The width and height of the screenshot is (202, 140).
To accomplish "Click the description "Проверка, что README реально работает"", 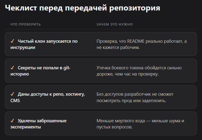I will click(142, 44).
